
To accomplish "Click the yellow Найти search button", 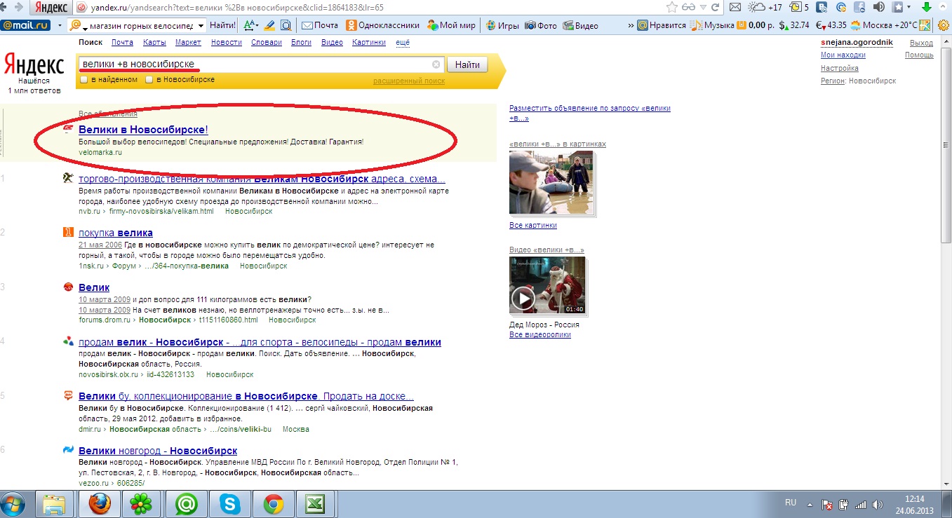I will tap(467, 64).
